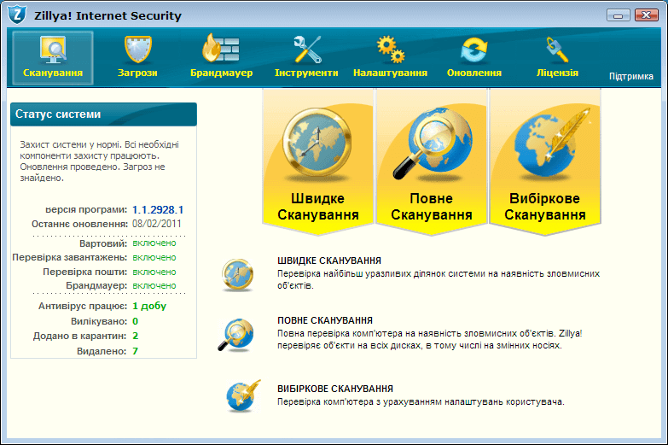Open the Налаштування gears icon
The width and height of the screenshot is (668, 445).
(390, 50)
